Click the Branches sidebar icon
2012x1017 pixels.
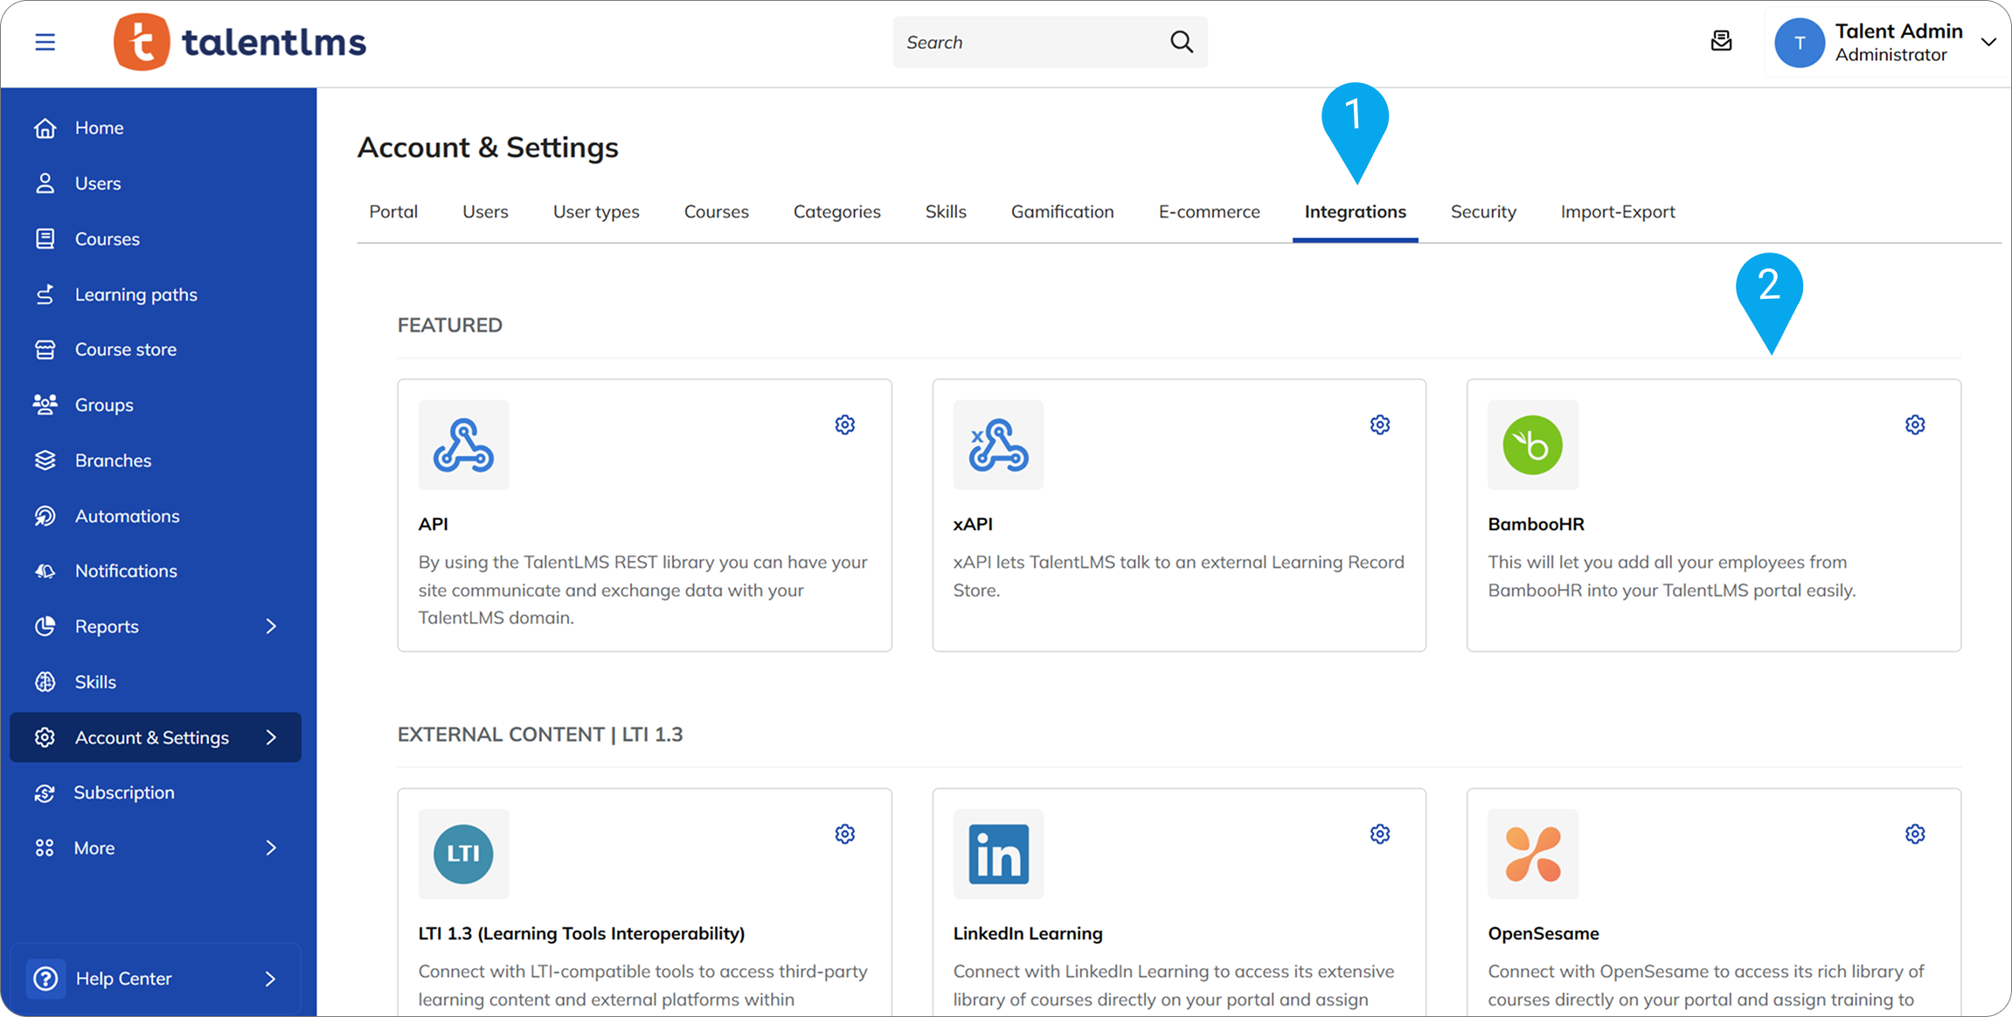(x=45, y=460)
